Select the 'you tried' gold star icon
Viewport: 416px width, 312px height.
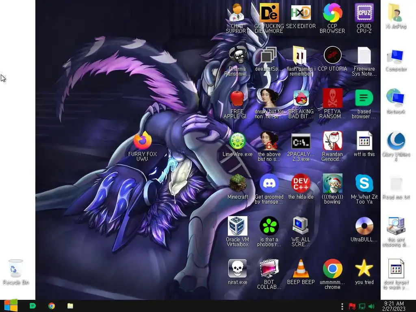pos(364,273)
